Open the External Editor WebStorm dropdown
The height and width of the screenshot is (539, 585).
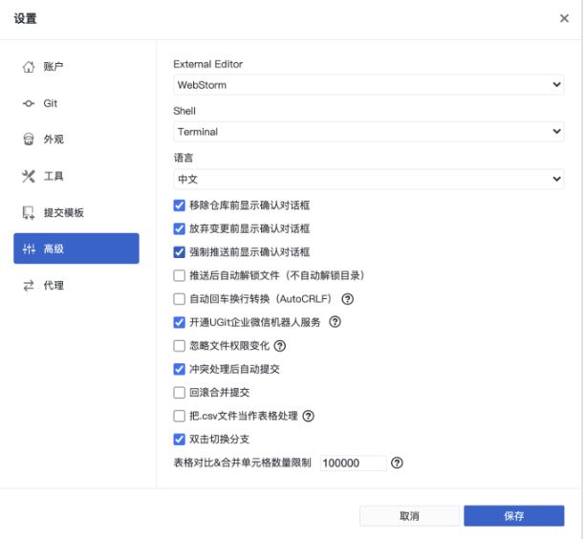pyautogui.click(x=369, y=85)
